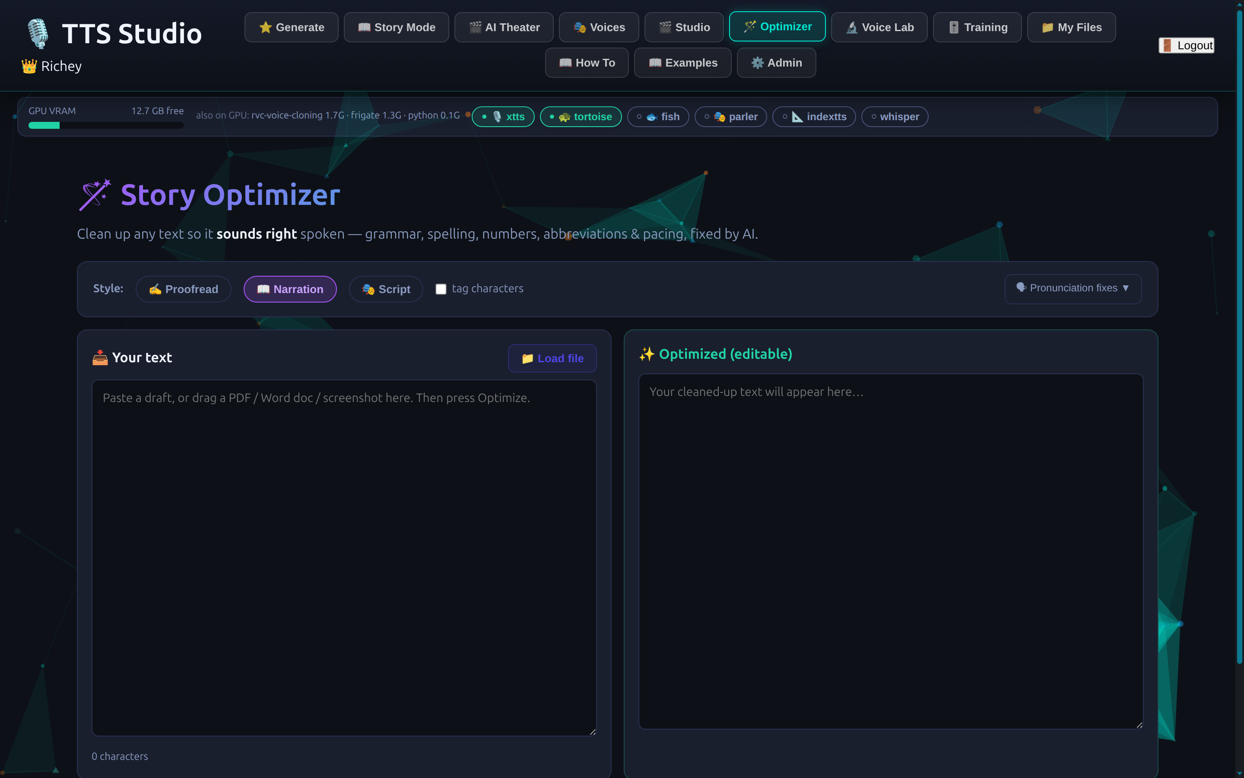Toggle the fish engine chip
This screenshot has height=778, width=1244.
[x=658, y=117]
